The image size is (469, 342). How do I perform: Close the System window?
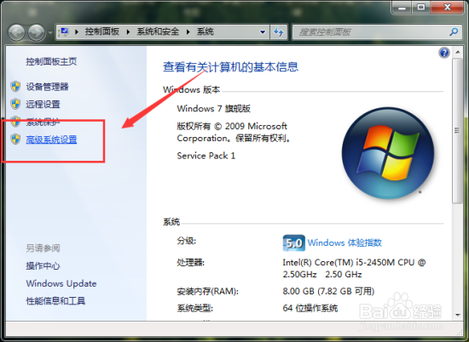tap(447, 8)
